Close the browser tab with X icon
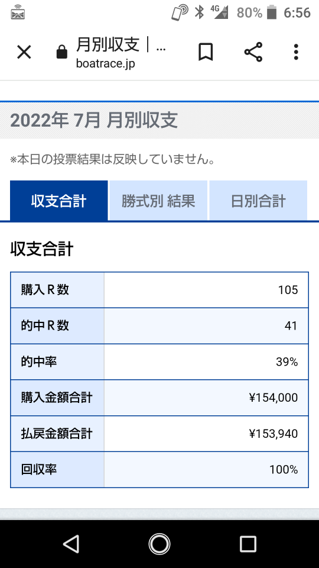The image size is (319, 568). tap(24, 53)
